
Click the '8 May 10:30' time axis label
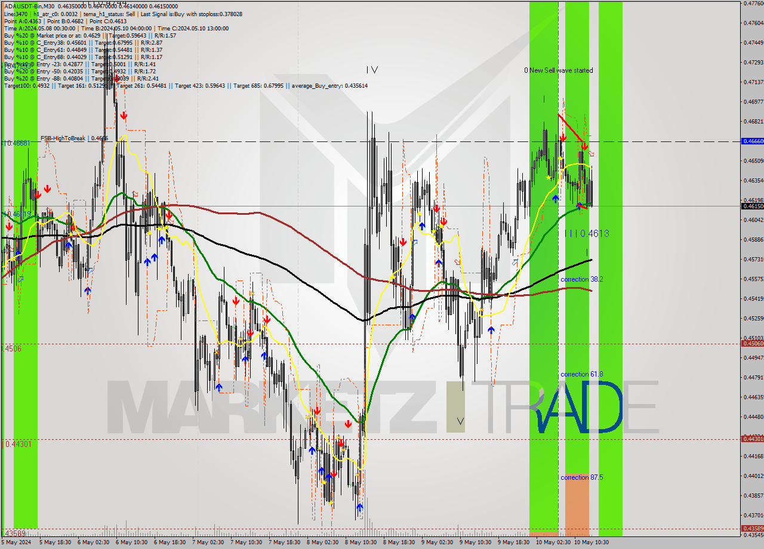tap(360, 542)
